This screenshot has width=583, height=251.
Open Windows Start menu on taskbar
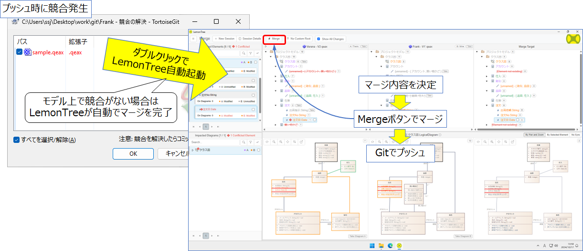click(371, 245)
